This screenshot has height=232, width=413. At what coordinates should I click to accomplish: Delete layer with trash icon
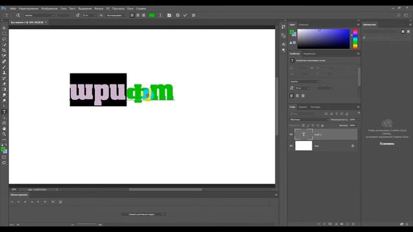coord(354,224)
